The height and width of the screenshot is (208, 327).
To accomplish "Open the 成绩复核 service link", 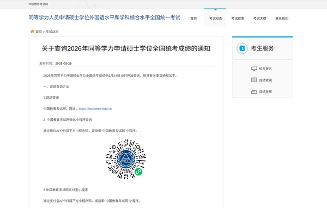I will point(265,91).
